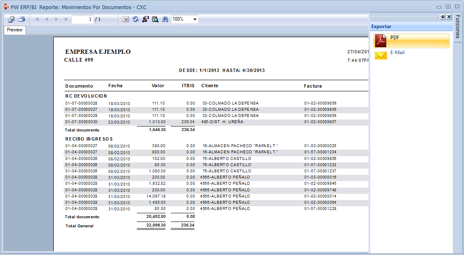
Task: Click invoice 01-02-00000014
Action: click(320, 196)
